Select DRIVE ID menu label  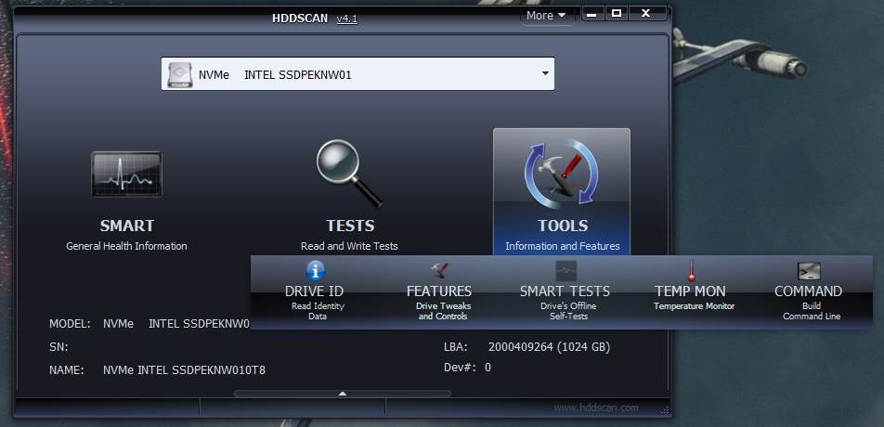[x=314, y=291]
